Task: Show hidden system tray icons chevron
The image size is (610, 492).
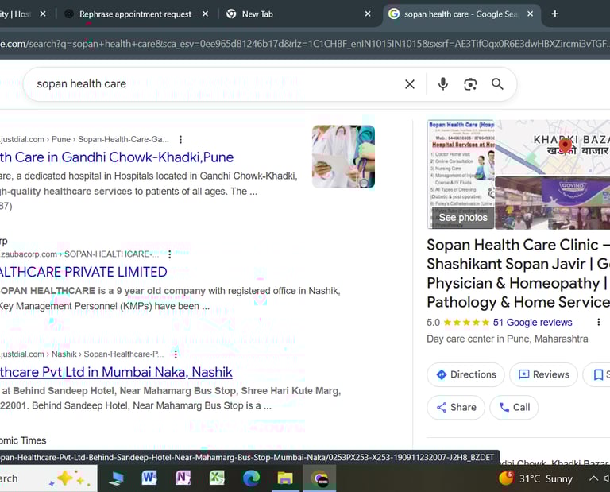Action: (x=593, y=478)
